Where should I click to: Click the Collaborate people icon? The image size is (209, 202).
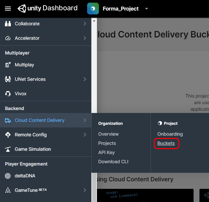pos(8,24)
